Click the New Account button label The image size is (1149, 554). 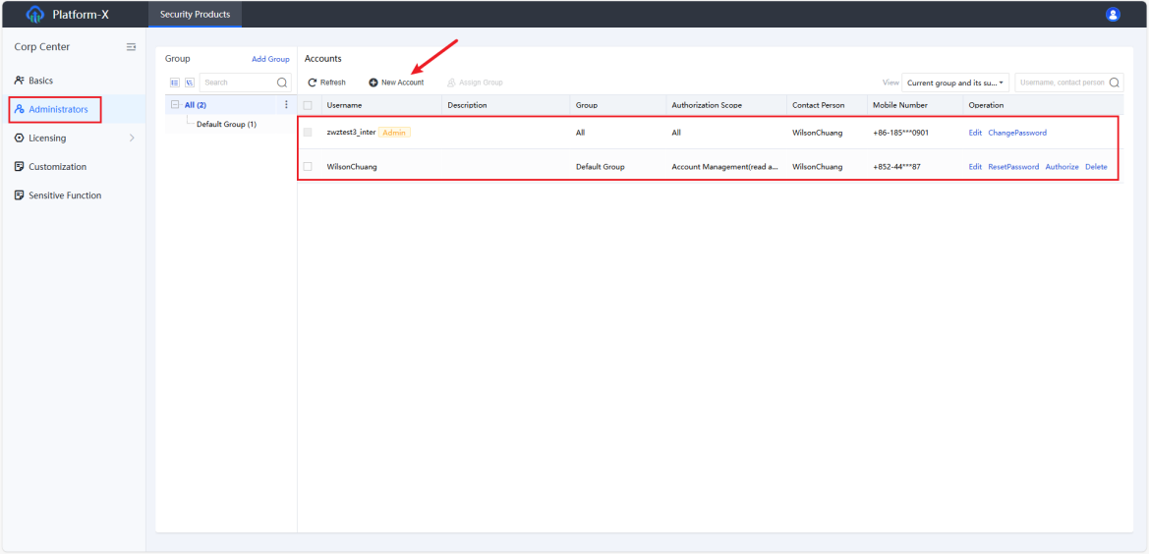click(402, 83)
